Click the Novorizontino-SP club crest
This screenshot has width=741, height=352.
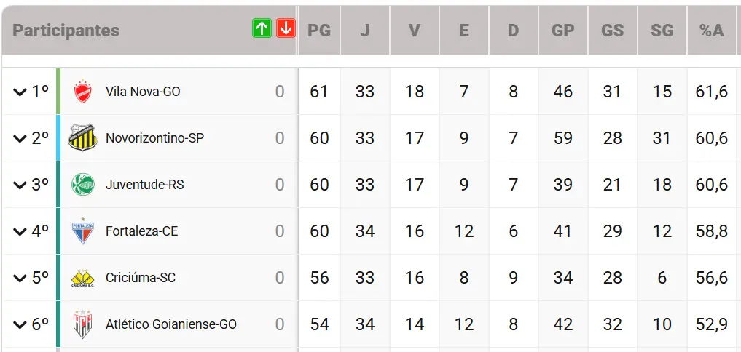pyautogui.click(x=83, y=137)
